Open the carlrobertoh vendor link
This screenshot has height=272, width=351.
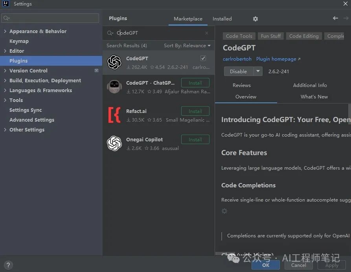tap(237, 59)
